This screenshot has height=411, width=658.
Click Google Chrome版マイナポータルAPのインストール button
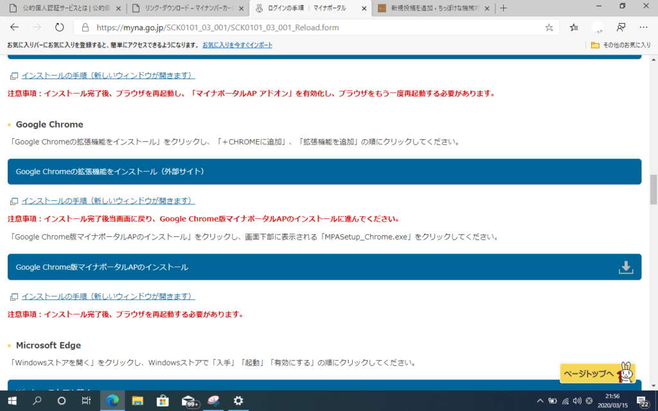(x=325, y=267)
